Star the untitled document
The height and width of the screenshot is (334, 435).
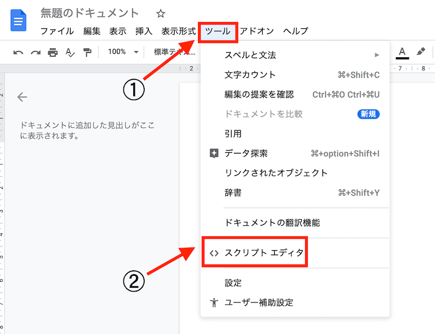(161, 14)
